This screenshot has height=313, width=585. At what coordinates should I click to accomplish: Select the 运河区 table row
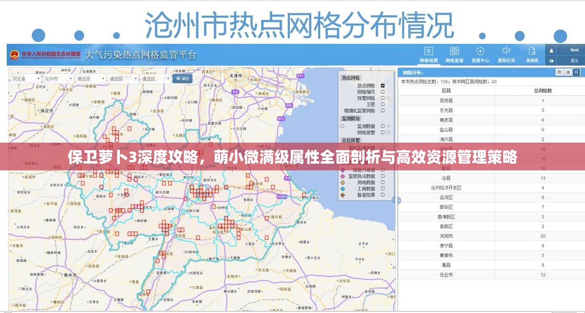[491, 197]
